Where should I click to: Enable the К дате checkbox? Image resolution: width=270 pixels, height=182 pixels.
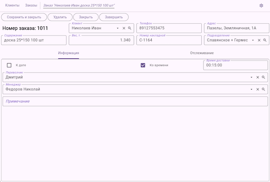coord(9,65)
